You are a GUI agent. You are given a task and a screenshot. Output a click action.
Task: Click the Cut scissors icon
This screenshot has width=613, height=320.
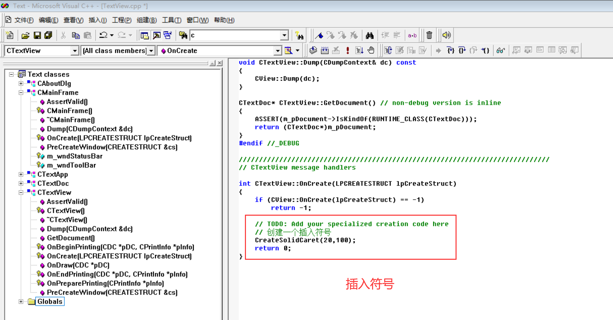[63, 35]
